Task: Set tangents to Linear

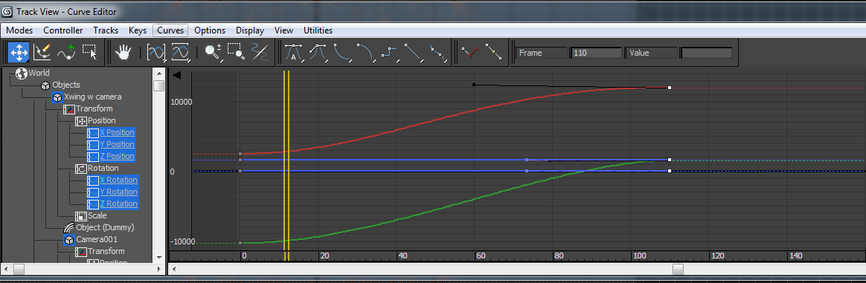Action: point(413,53)
